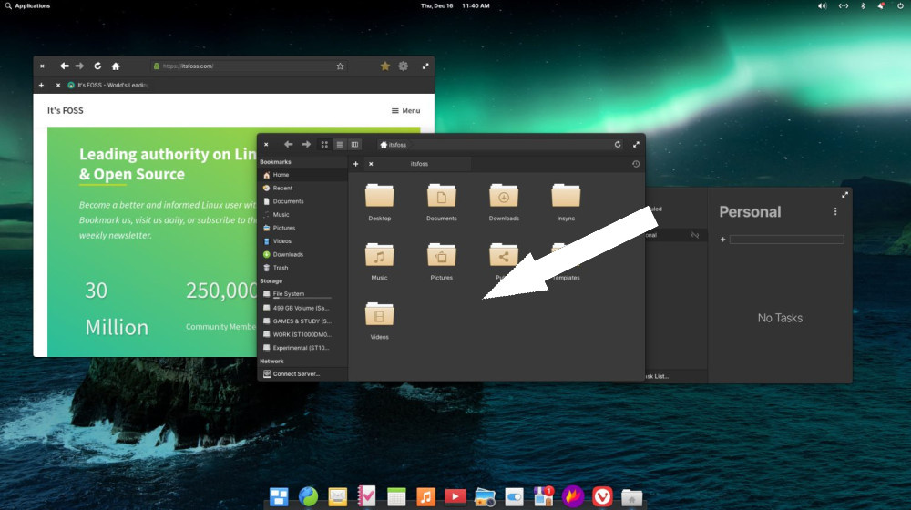Viewport: 911px width, 510px height.
Task: Maximize the Tasks window
Action: 844,195
